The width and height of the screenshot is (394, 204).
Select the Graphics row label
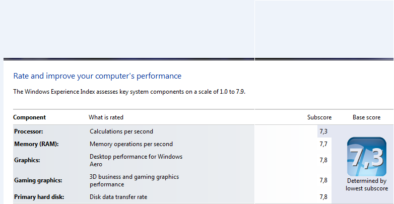tap(27, 160)
